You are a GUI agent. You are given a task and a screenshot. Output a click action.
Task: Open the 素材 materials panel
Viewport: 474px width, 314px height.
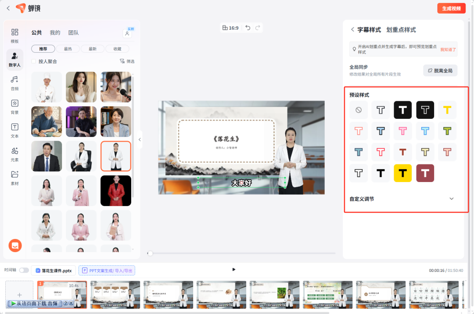tap(14, 178)
